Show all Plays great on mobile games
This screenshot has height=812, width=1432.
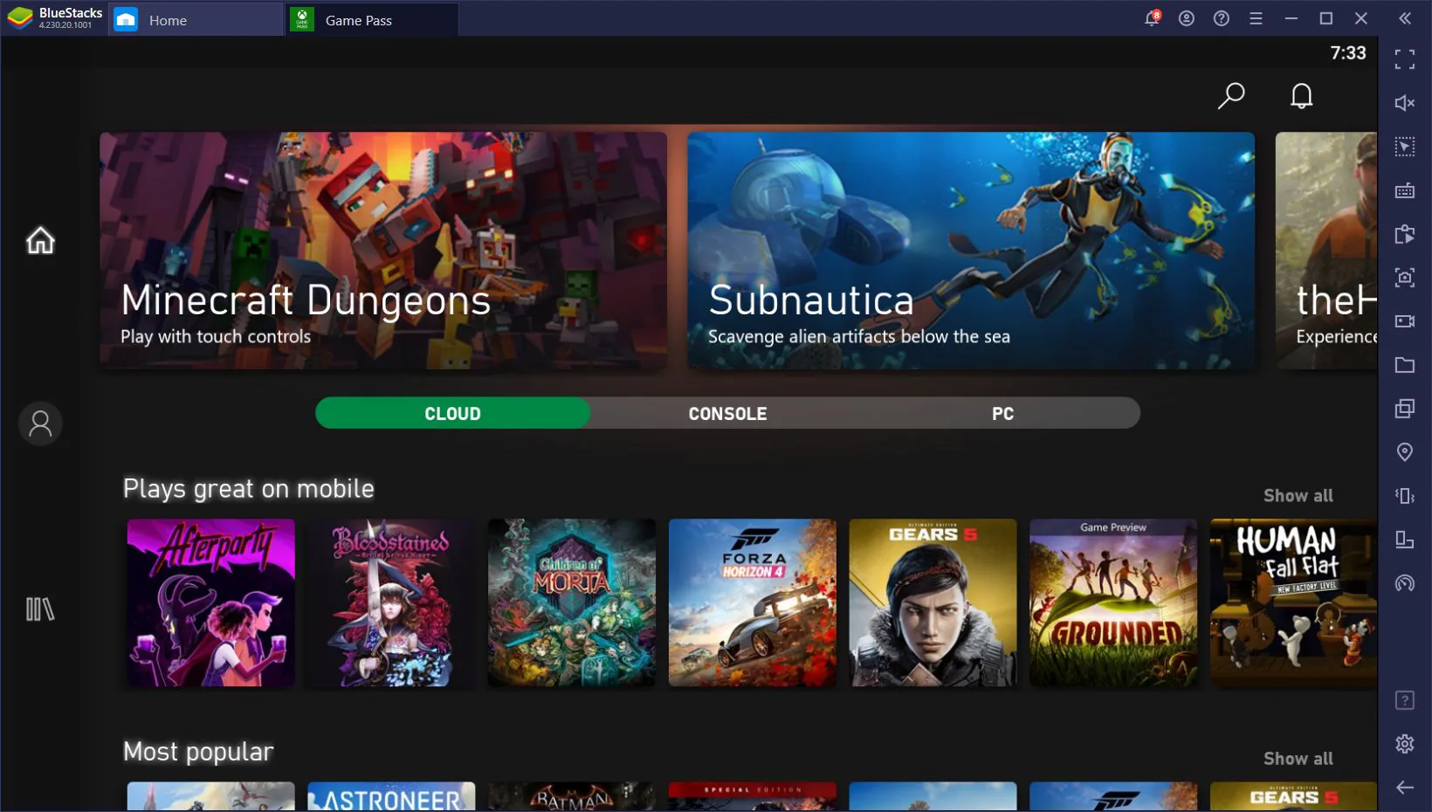tap(1298, 496)
